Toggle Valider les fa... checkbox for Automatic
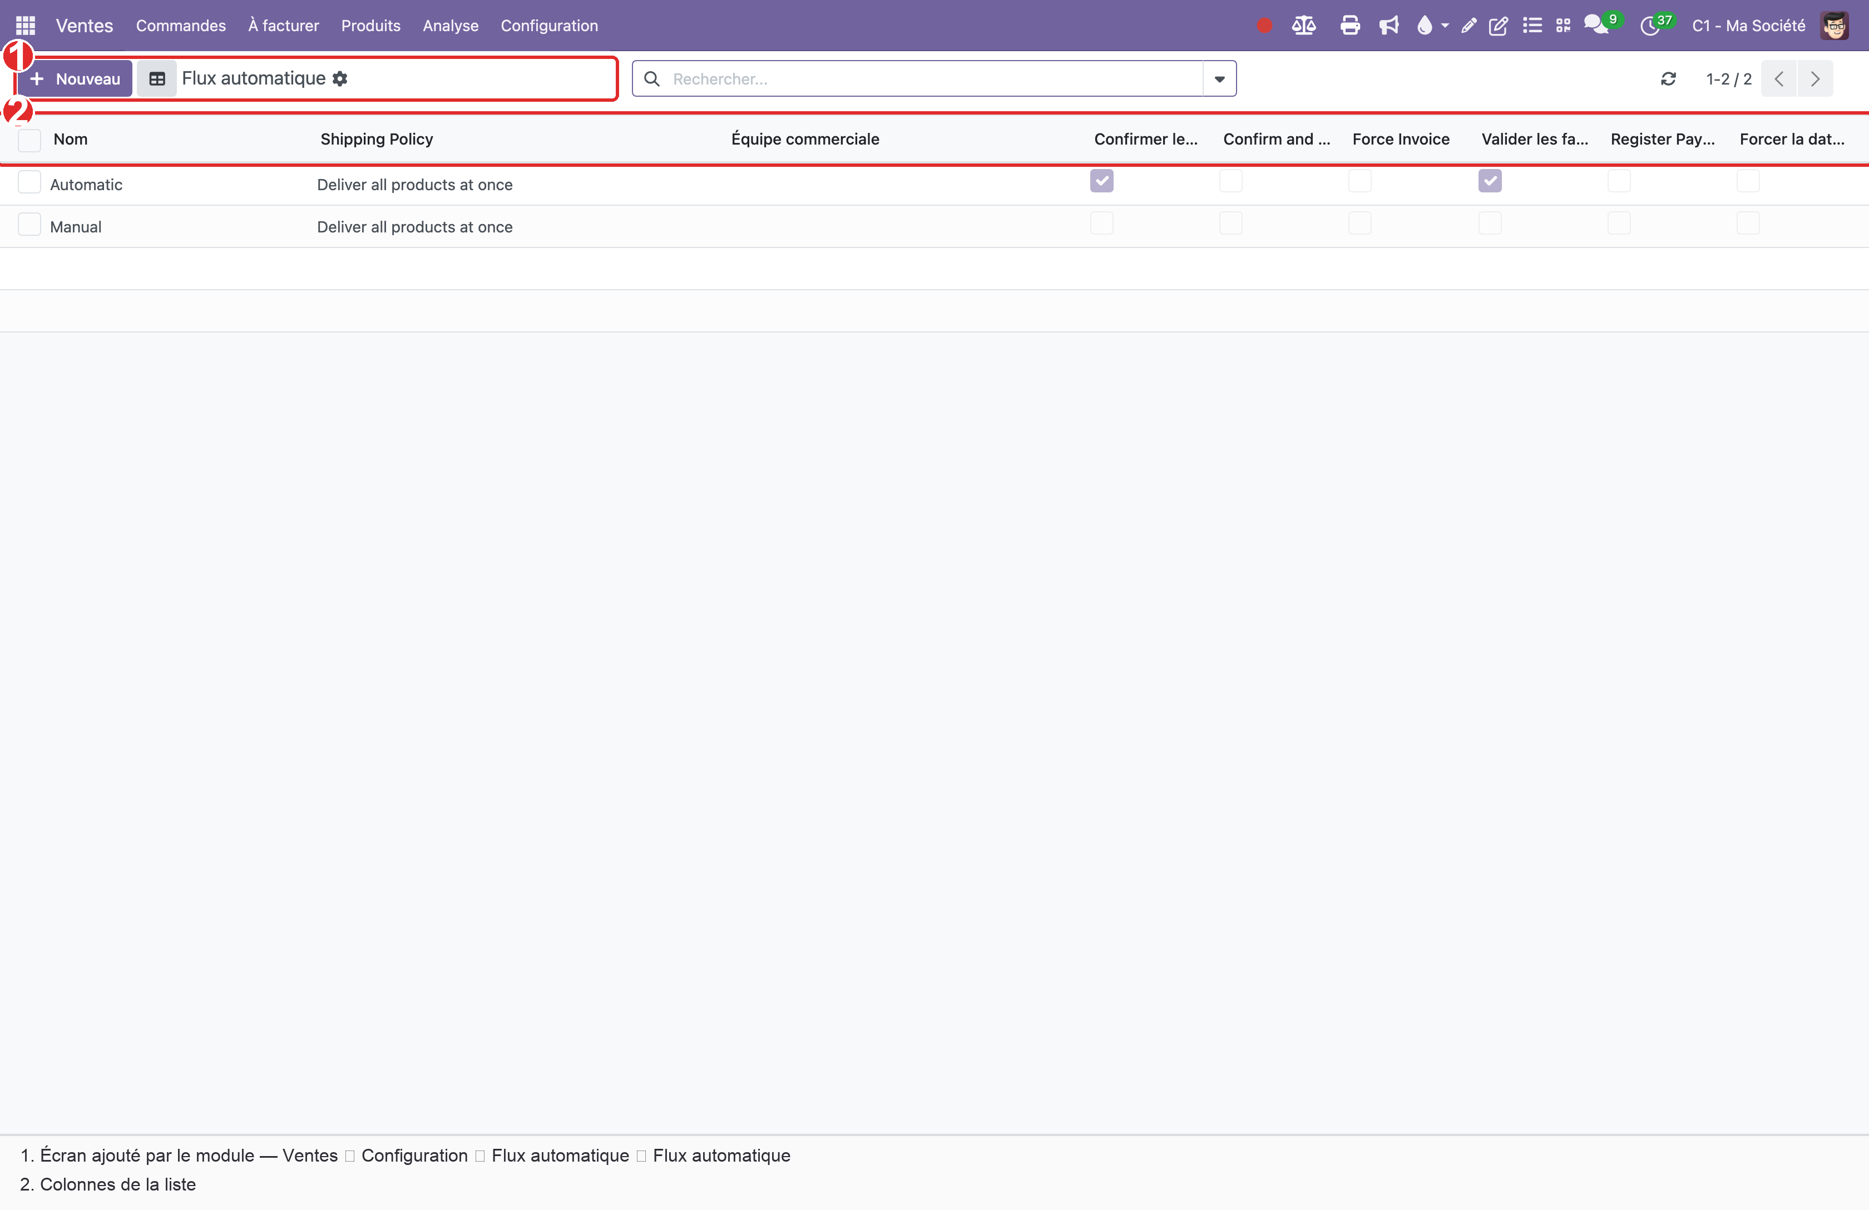Screen dimensions: 1869x1210 click(1490, 181)
